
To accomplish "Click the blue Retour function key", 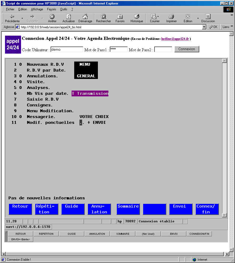I will point(20,209).
